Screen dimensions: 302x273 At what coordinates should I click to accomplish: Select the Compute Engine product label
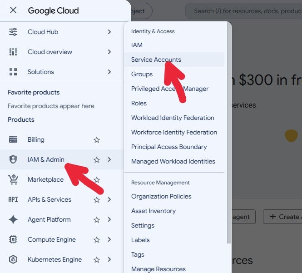click(52, 240)
